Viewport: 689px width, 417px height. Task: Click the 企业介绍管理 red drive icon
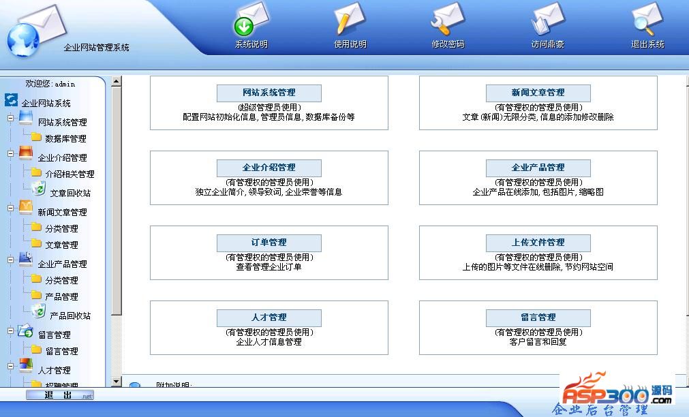point(26,154)
